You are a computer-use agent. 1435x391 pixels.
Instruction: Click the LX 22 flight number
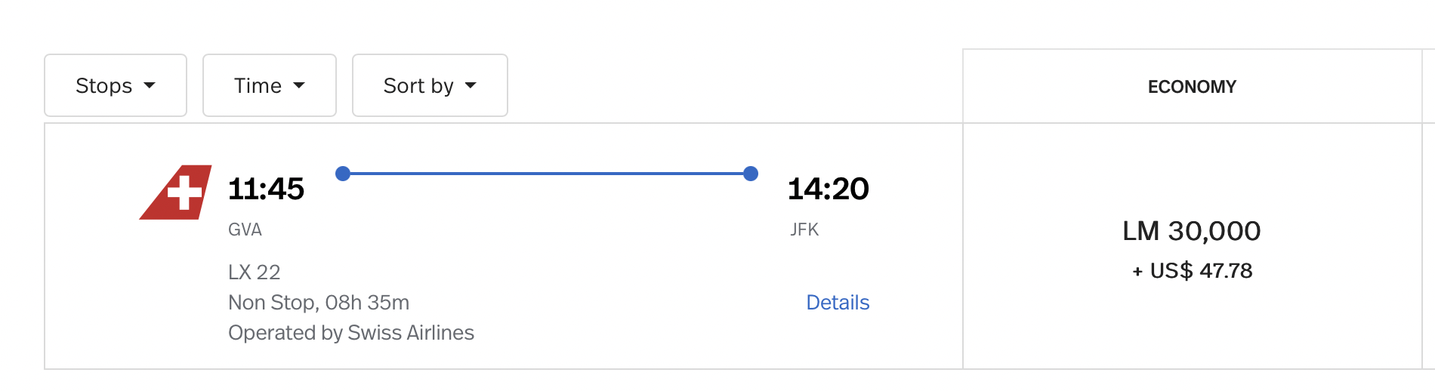(255, 272)
